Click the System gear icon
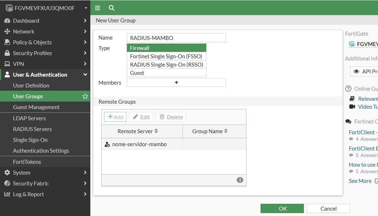Image resolution: width=378 pixels, height=216 pixels. pyautogui.click(x=7, y=172)
